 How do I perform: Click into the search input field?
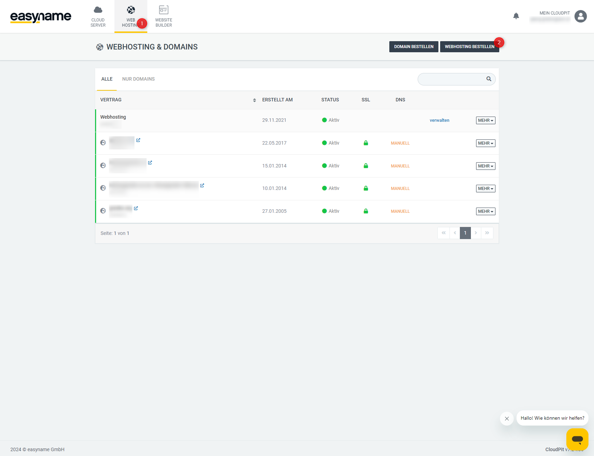point(451,79)
